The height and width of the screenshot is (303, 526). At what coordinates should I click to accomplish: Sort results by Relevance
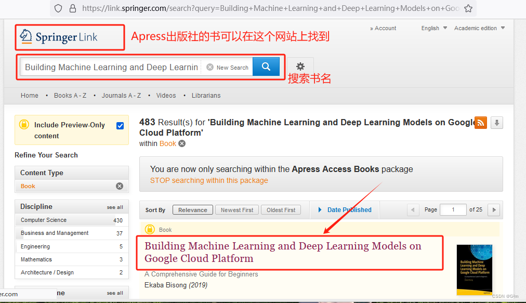[x=192, y=210]
